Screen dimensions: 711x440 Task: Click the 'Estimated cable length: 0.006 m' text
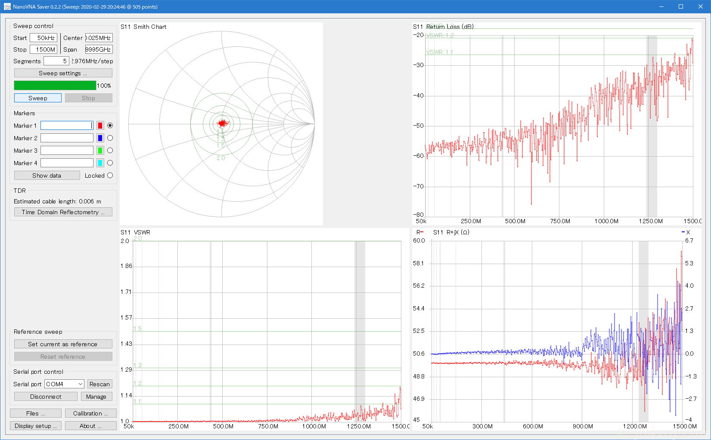coord(58,201)
